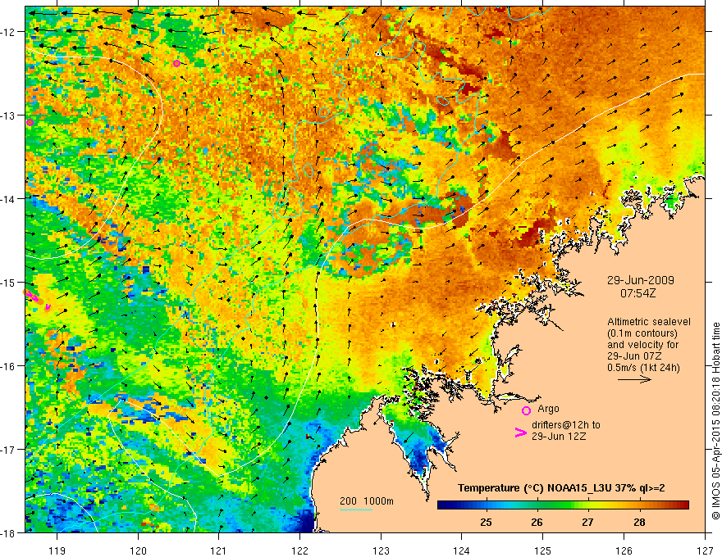The width and height of the screenshot is (722, 557).
Task: Click the longitude axis label '126'
Action: (x=624, y=550)
